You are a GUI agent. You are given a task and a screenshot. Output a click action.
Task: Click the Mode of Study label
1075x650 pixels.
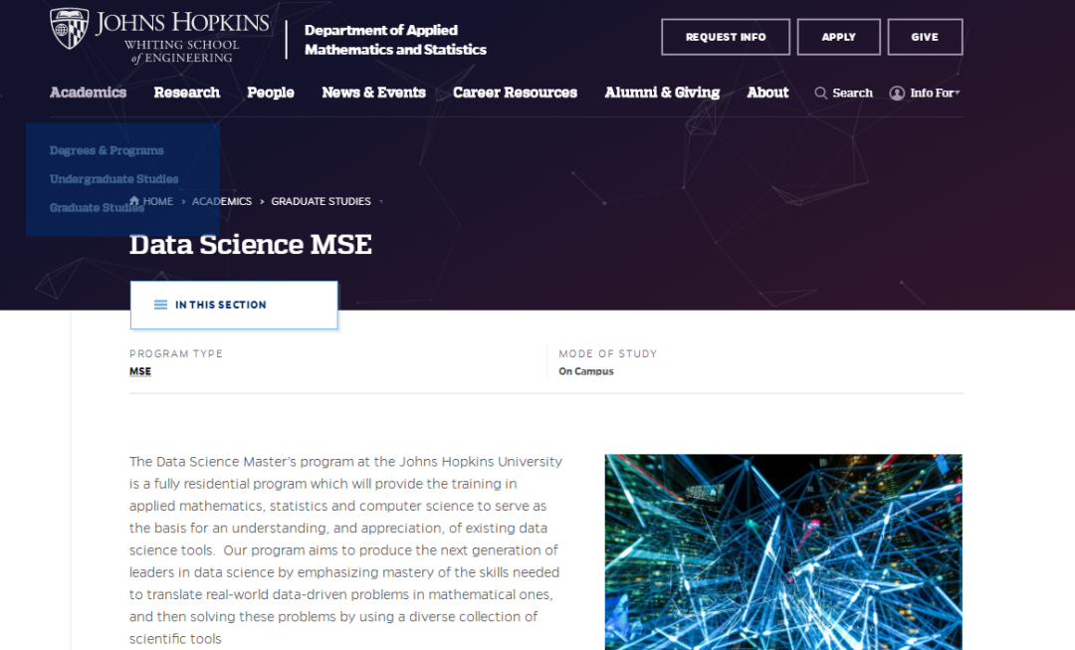coord(608,353)
